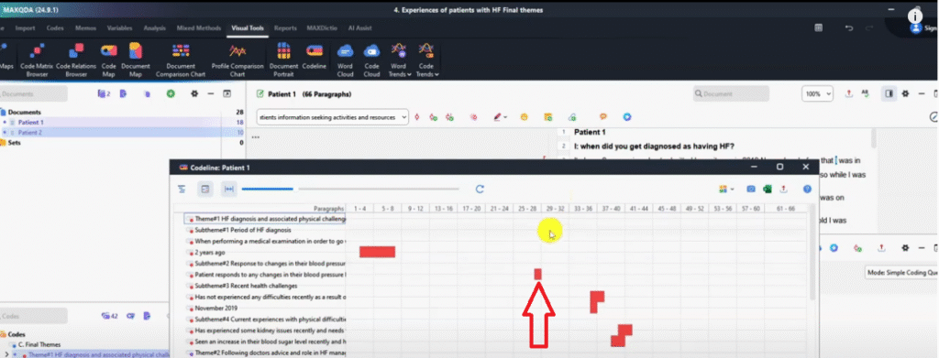Open the Mixed Methods tab
The image size is (939, 358).
coord(198,28)
